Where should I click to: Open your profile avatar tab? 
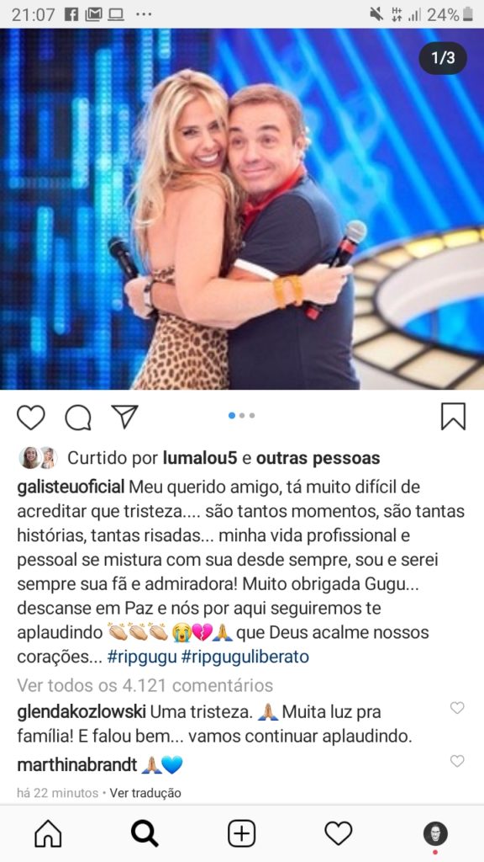coord(435,834)
